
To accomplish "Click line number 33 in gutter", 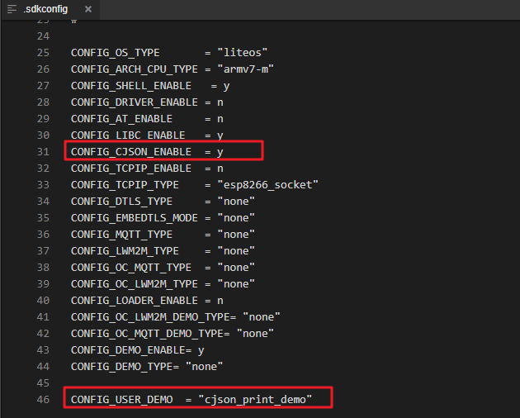I will click(x=43, y=184).
